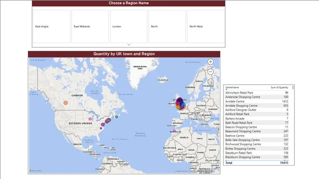Sort table by Sum of Quantity header
319x179 pixels.
click(279, 88)
